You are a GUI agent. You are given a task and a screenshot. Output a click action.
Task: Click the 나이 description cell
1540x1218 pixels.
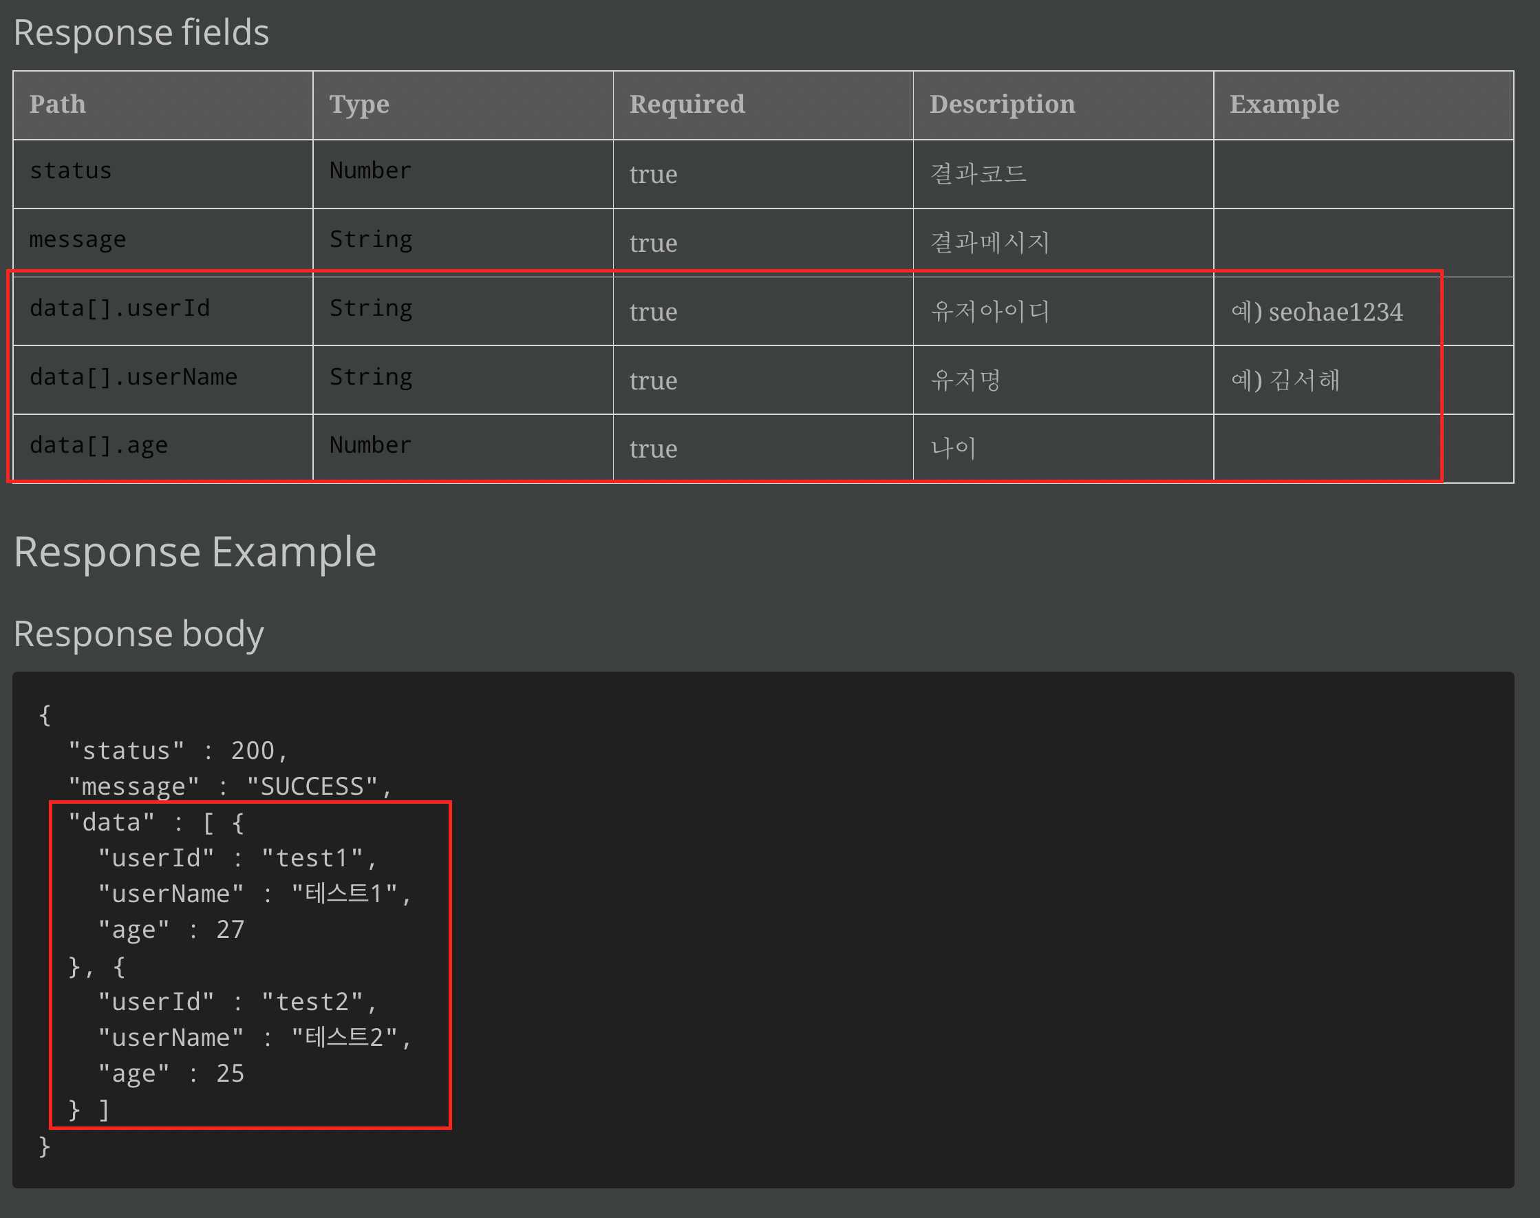click(953, 449)
